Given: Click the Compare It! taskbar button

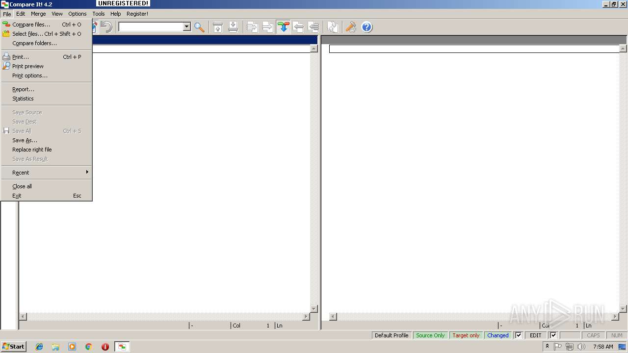Looking at the screenshot, I should (122, 347).
